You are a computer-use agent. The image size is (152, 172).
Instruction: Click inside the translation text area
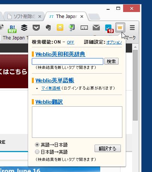point(77,122)
